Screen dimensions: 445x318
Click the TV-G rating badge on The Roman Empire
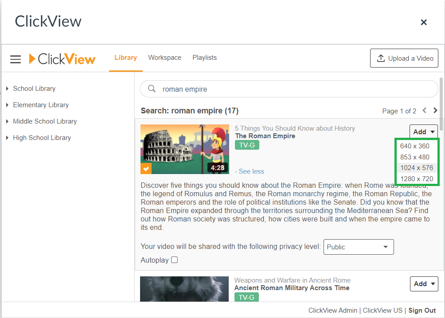(x=247, y=145)
